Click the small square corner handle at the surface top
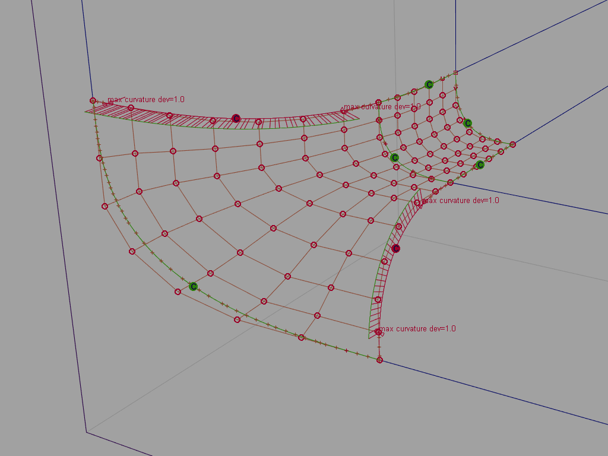Viewport: 608px width, 456px height. pos(455,72)
